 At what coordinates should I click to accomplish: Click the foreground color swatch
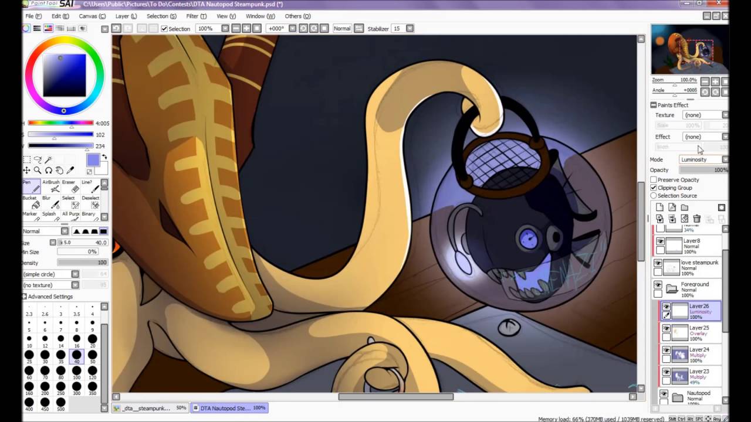coord(92,161)
